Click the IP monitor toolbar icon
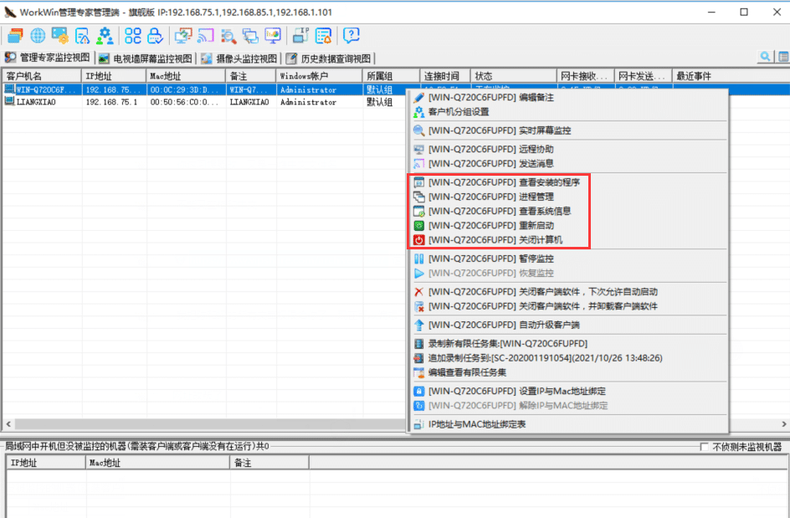790x518 pixels. (x=300, y=35)
